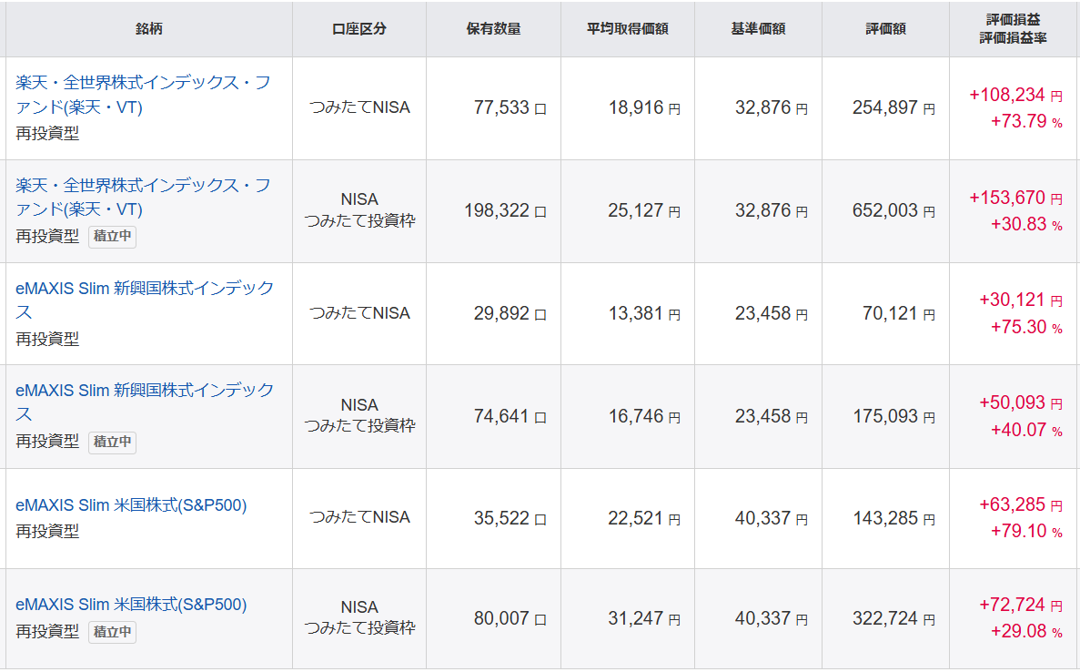
Task: Click the 基準価額 column header
Action: click(758, 28)
